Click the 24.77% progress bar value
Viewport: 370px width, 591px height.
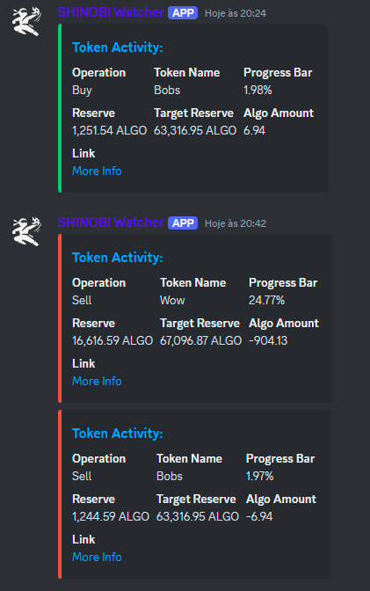pyautogui.click(x=267, y=300)
